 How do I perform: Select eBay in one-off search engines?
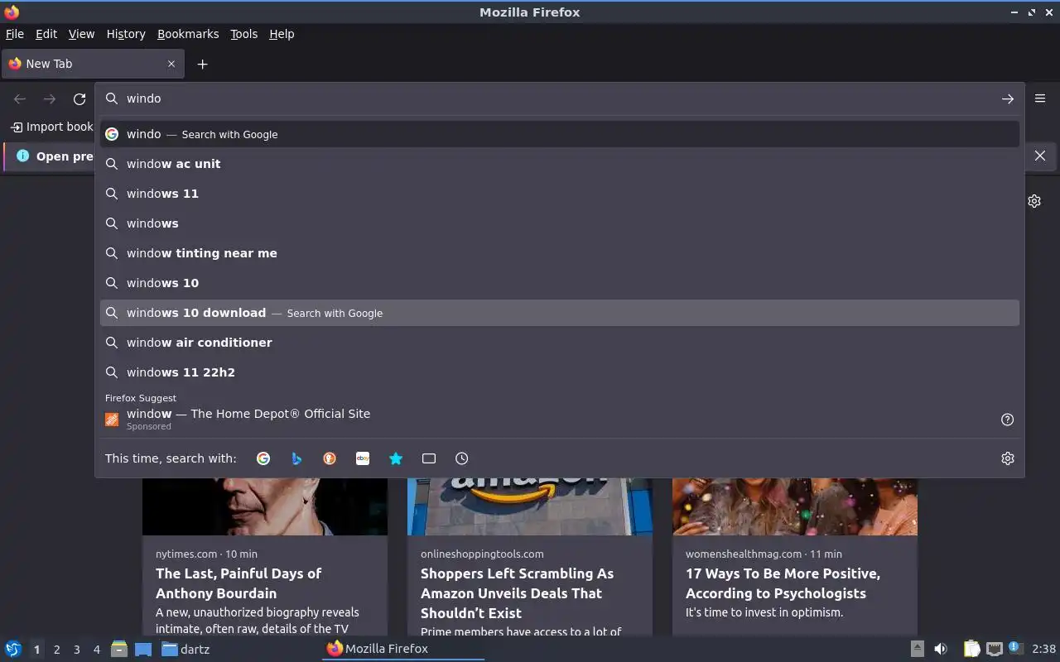coord(363,458)
